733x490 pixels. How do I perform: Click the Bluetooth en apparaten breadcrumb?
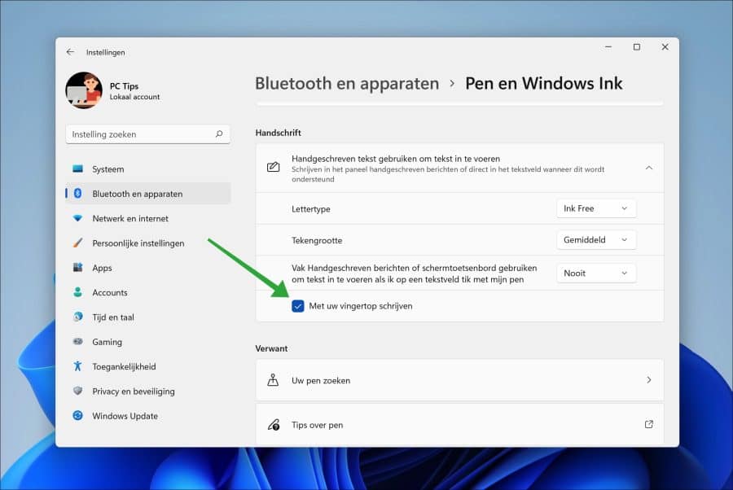pos(347,84)
